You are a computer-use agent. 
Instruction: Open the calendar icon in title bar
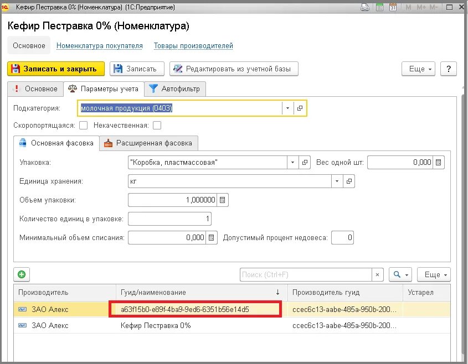coord(393,7)
